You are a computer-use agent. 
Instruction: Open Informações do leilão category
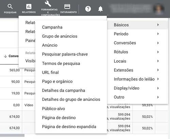138,79
